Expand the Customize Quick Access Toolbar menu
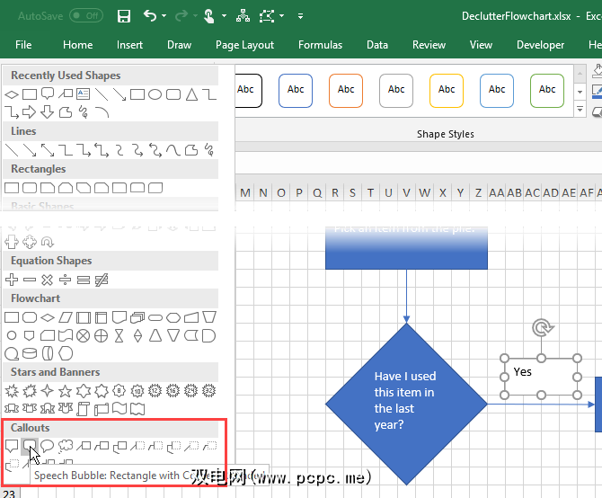 [x=300, y=16]
